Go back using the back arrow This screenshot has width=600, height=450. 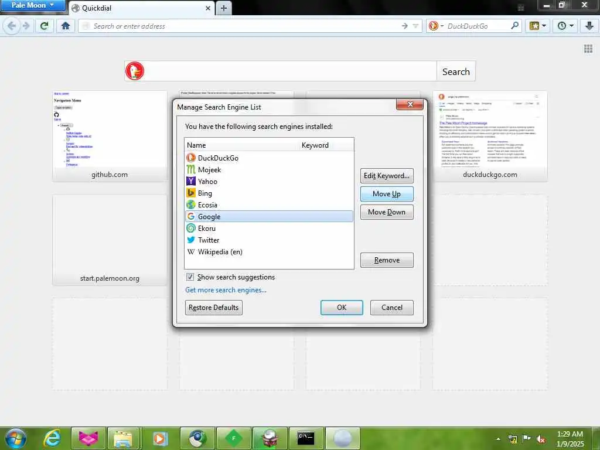tap(12, 26)
